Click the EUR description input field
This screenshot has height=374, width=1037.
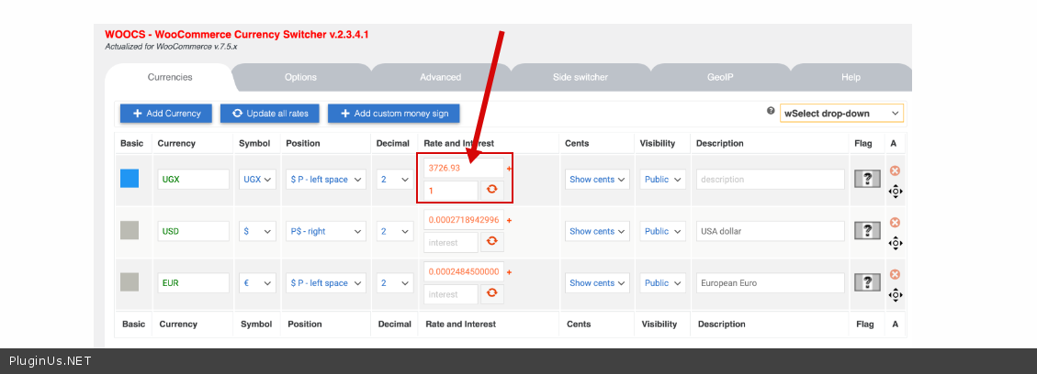(770, 283)
